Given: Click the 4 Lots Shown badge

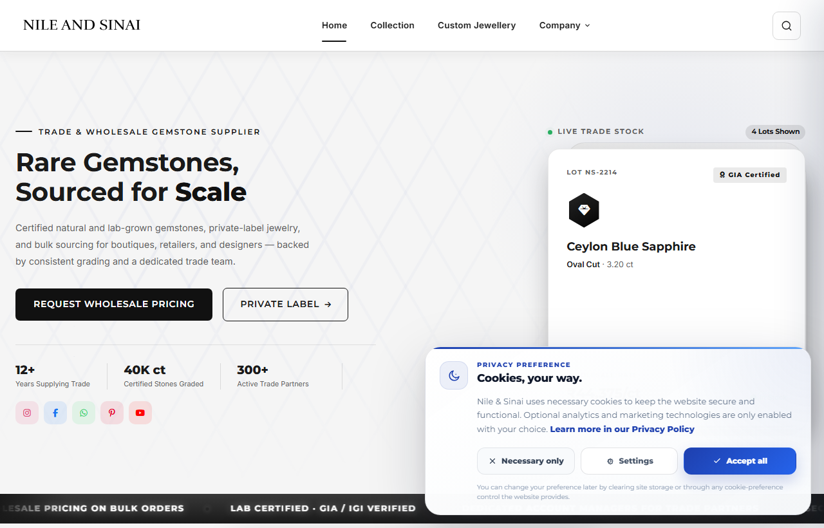Looking at the screenshot, I should pos(775,131).
